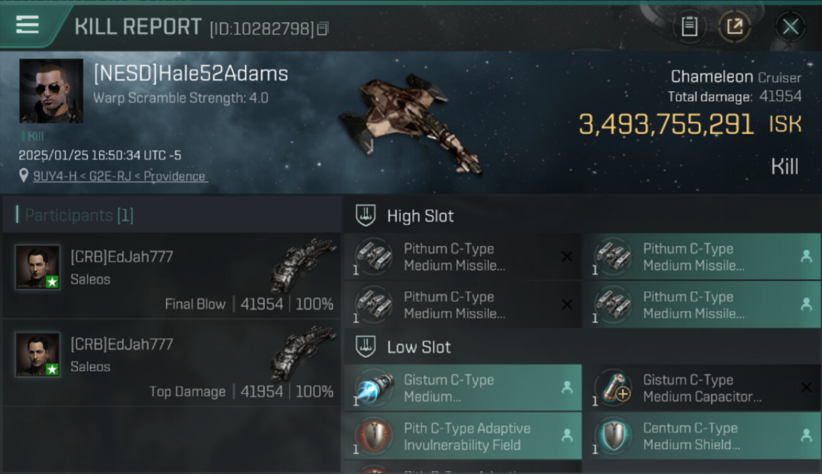Copy the kill report ID icon
This screenshot has height=474, width=822.
click(x=322, y=28)
